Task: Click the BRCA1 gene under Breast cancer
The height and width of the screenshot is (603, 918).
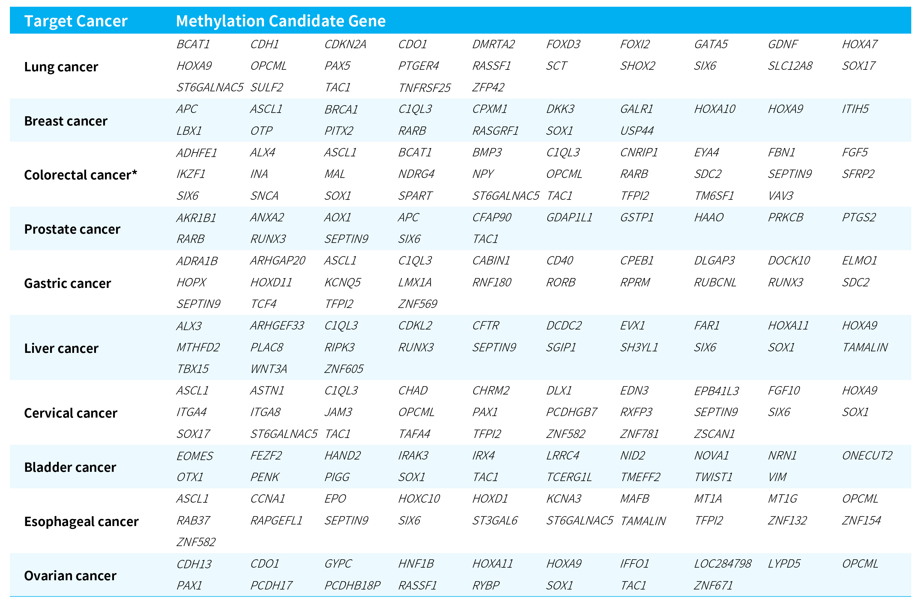Action: (x=341, y=109)
